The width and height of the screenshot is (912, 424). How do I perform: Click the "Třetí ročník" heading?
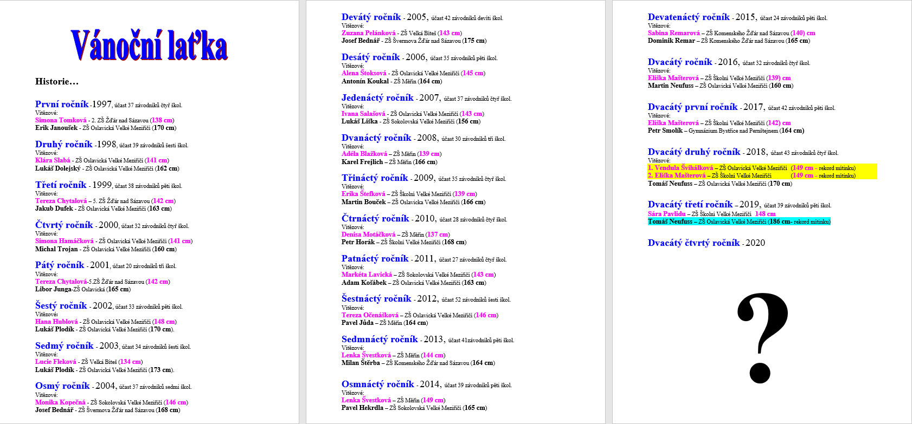[61, 185]
